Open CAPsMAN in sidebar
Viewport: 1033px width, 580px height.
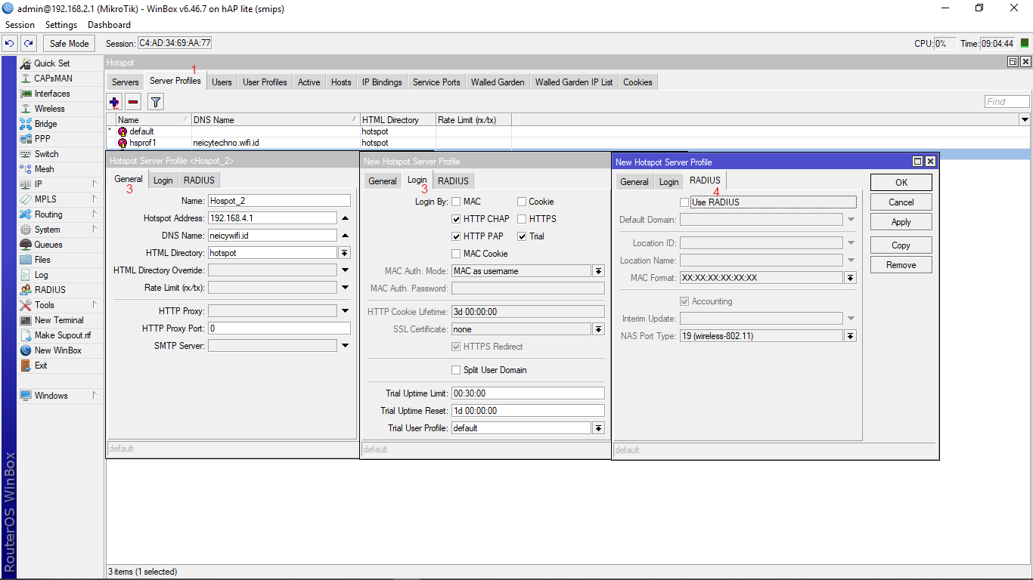(x=60, y=79)
